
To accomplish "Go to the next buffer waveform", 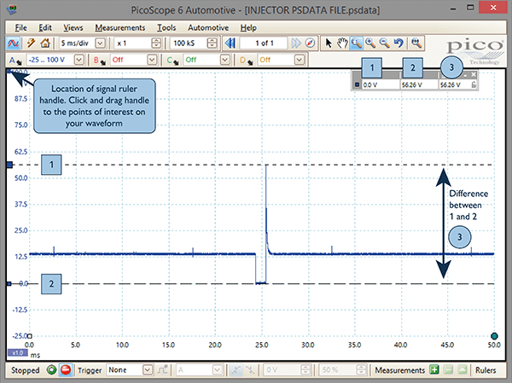I will 296,44.
